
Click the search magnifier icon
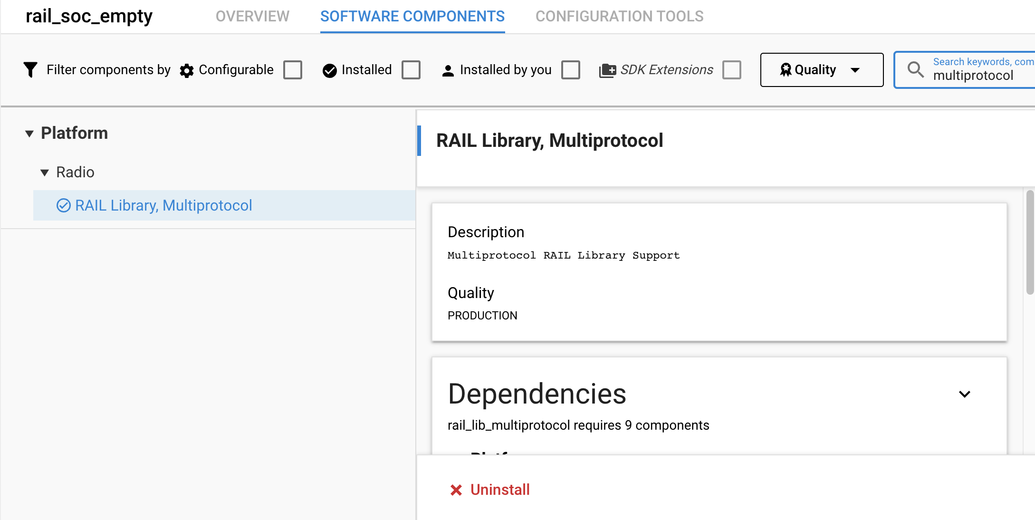point(915,70)
